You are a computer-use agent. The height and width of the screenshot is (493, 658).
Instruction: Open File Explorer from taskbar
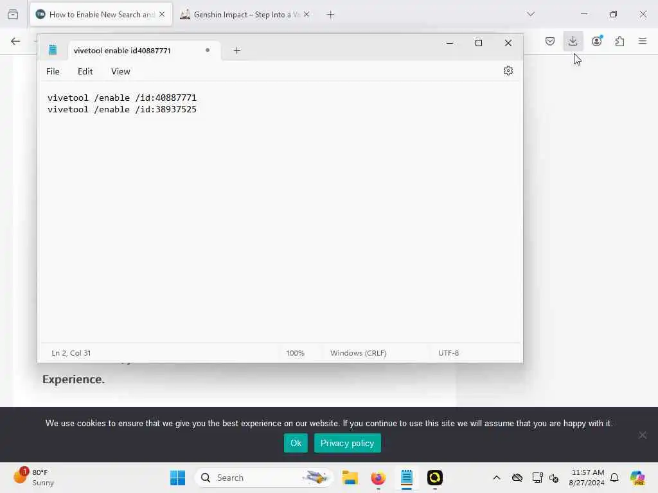click(x=350, y=478)
